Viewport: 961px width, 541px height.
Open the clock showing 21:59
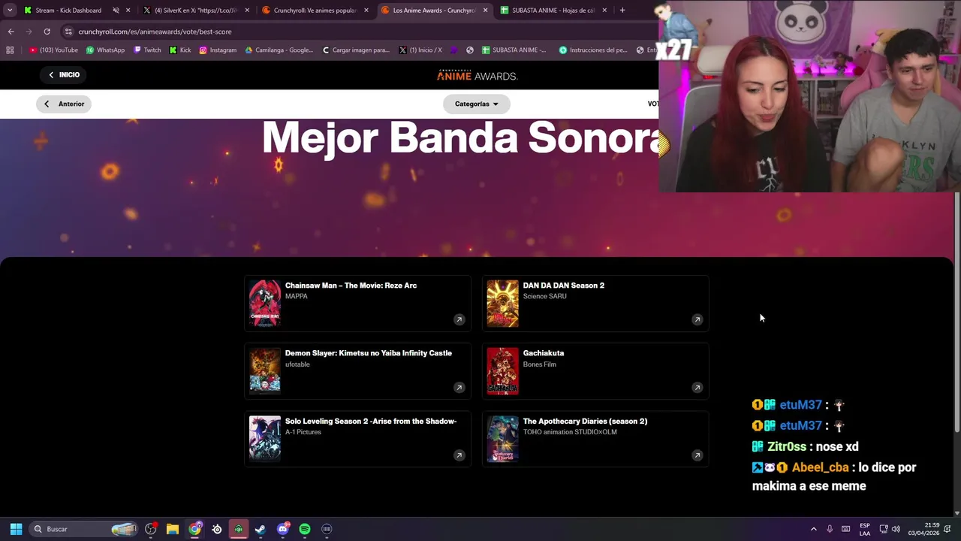point(923,529)
